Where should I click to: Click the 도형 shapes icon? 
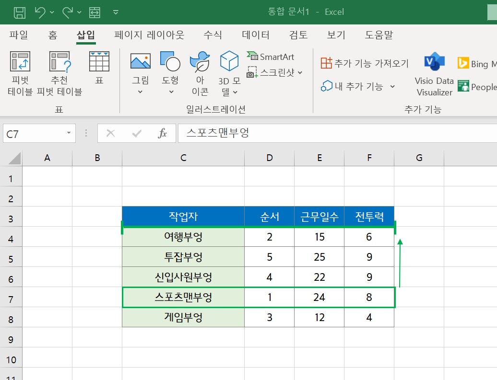170,61
